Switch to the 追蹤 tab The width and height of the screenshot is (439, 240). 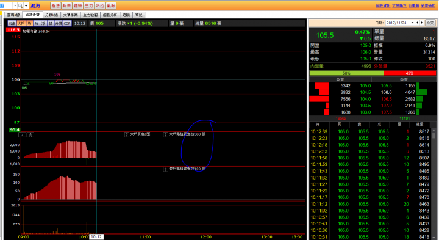pos(126,15)
